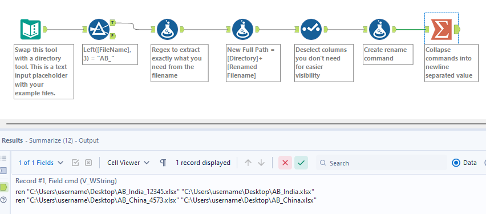Go to next record with down arrow
Viewport: 486px width, 214px height.
261,163
